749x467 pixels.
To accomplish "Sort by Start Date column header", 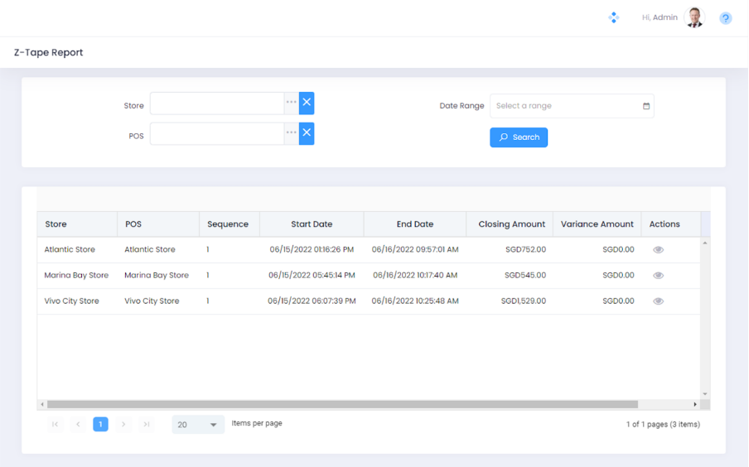I will [x=312, y=224].
